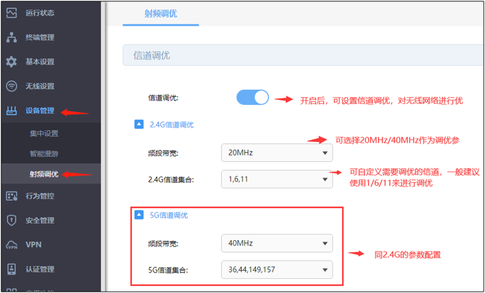Open the 5G 频段带宽 40MHz dropdown
The image size is (485, 293).
click(x=277, y=243)
